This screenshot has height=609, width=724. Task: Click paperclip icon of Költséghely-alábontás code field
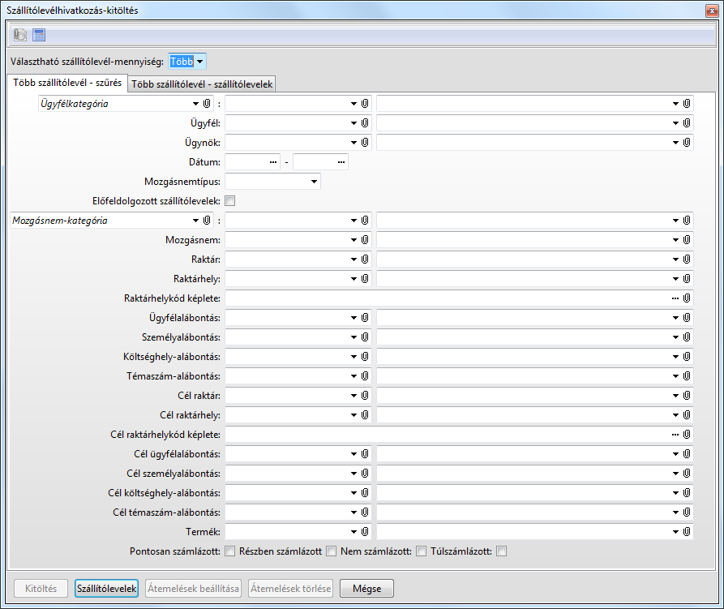point(365,357)
